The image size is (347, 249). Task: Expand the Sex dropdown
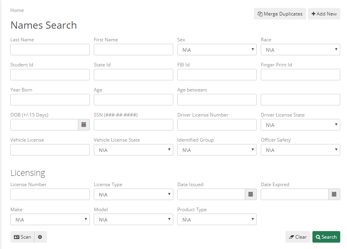[x=217, y=50]
